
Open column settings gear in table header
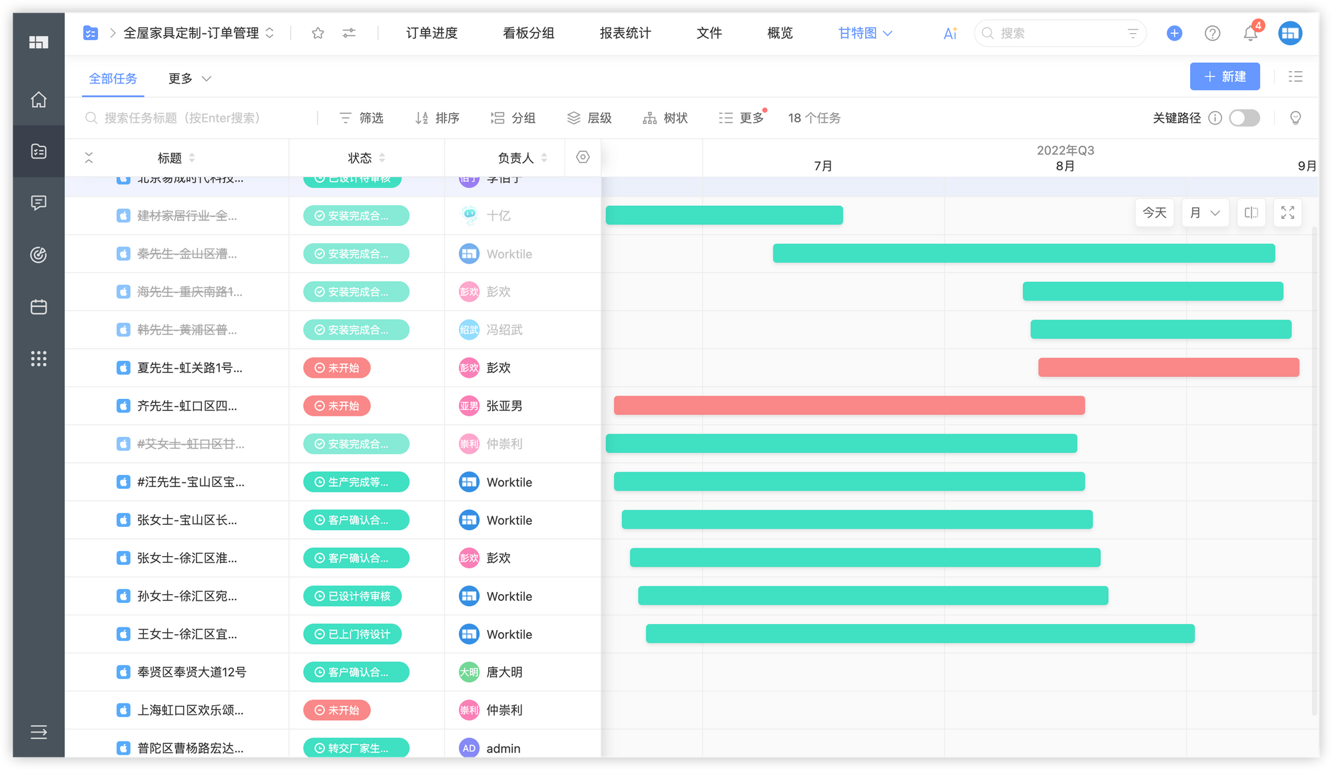583,157
